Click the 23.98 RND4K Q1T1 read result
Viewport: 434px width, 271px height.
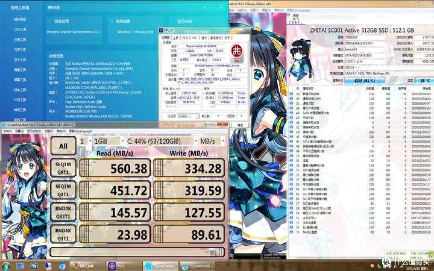(115, 234)
